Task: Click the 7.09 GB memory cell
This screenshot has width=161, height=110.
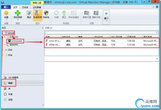Action: point(131,41)
